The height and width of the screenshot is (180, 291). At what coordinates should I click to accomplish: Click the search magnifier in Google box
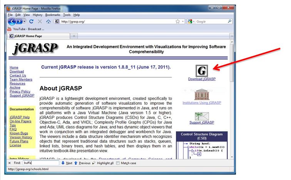tap(230, 21)
